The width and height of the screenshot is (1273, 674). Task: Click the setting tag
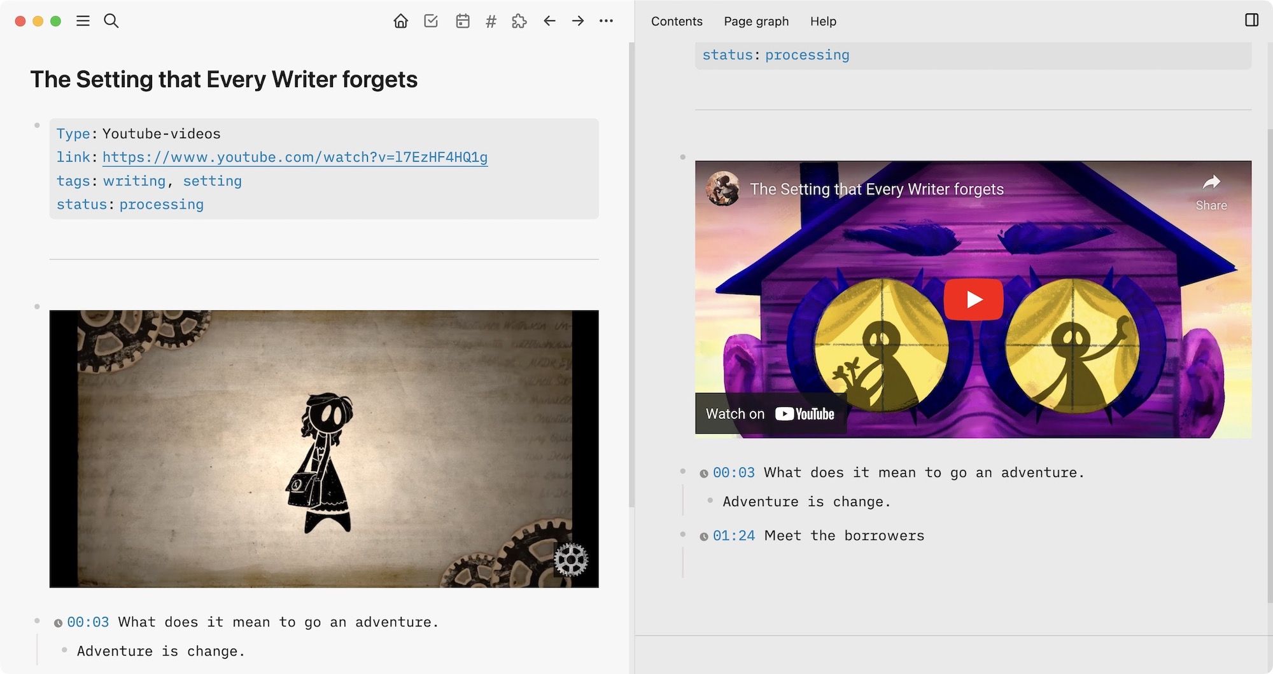(x=212, y=181)
